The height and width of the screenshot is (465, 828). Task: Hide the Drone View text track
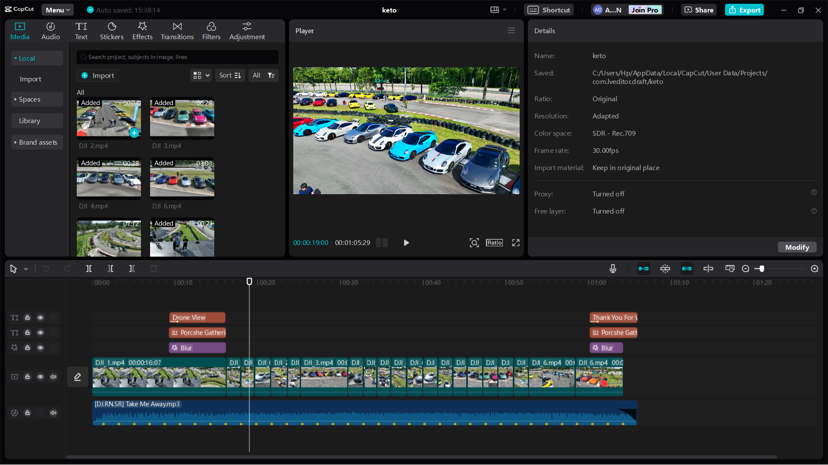(41, 318)
